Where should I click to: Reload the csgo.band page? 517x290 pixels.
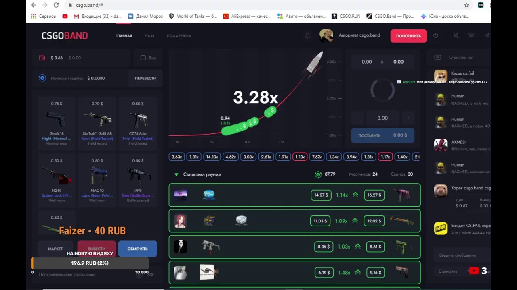tap(56, 5)
